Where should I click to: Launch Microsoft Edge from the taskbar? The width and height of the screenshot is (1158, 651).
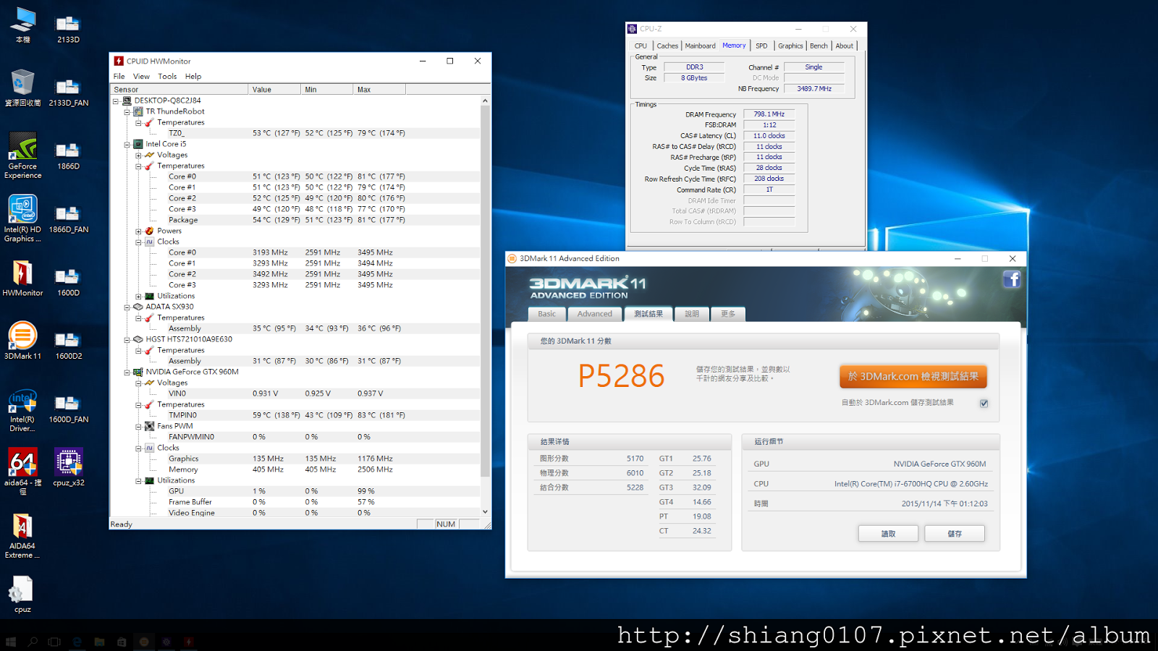coord(77,642)
